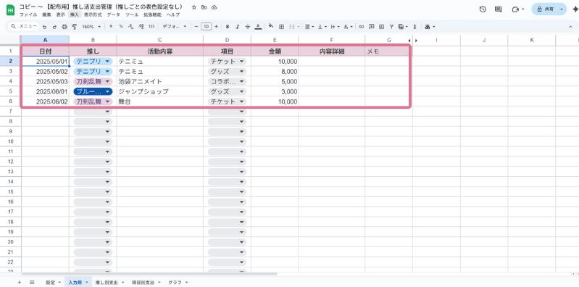Open the Gemini sparkle icon

[575, 9]
